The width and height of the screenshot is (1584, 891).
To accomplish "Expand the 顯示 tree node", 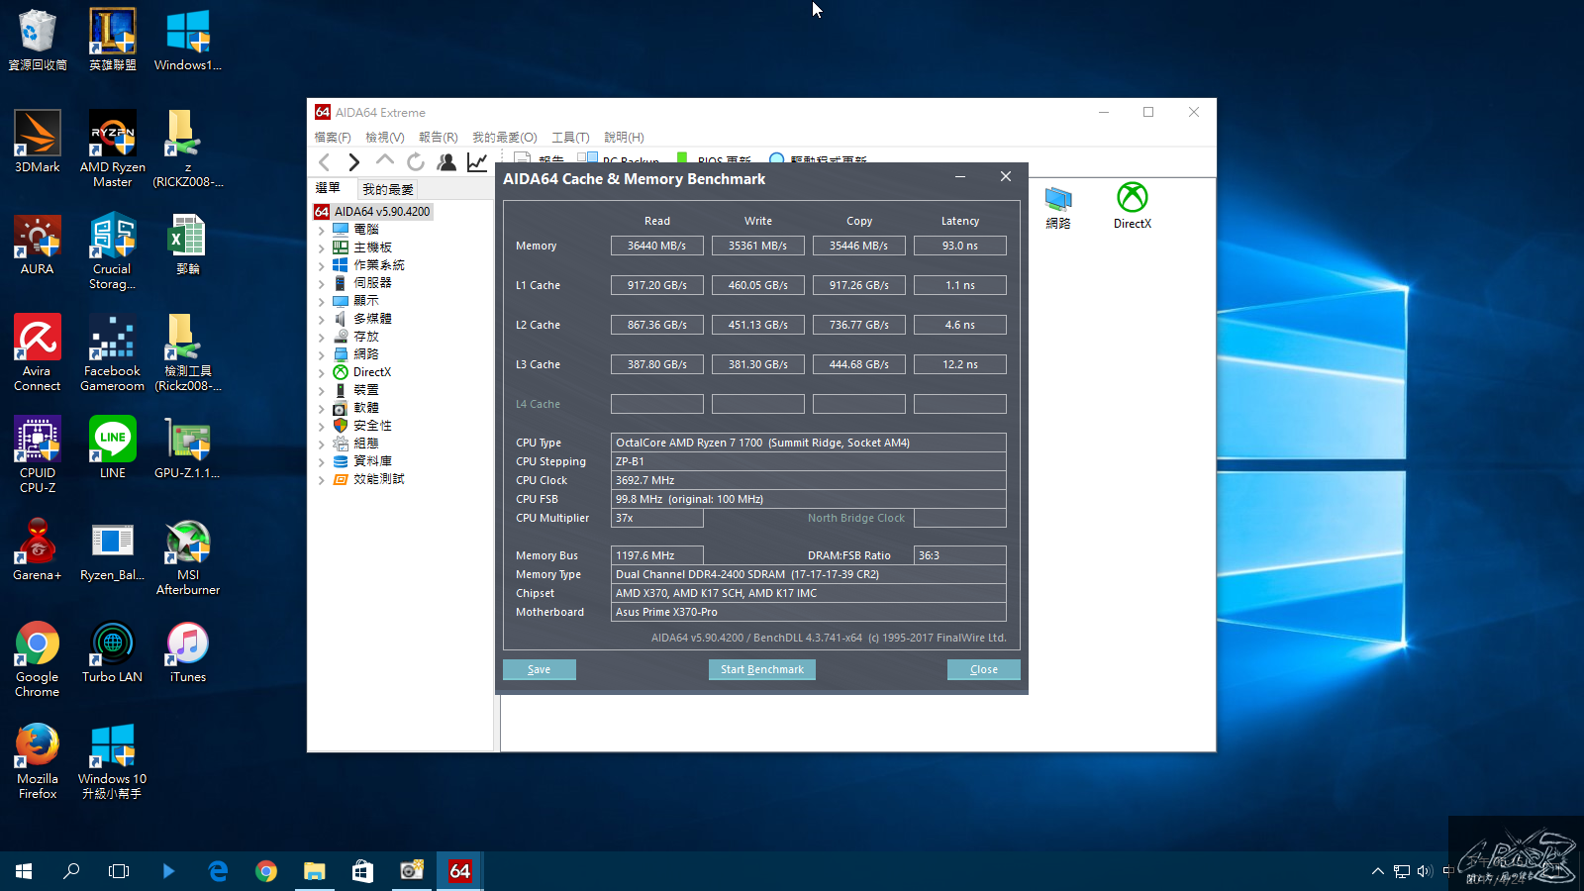I will [321, 301].
